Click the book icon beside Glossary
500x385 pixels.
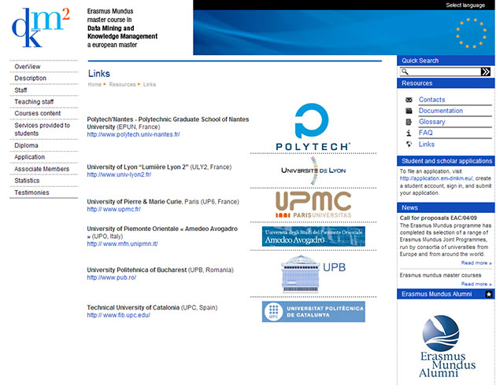(409, 122)
